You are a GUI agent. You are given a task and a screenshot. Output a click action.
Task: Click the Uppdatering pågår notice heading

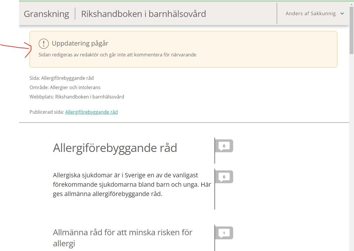80,44
